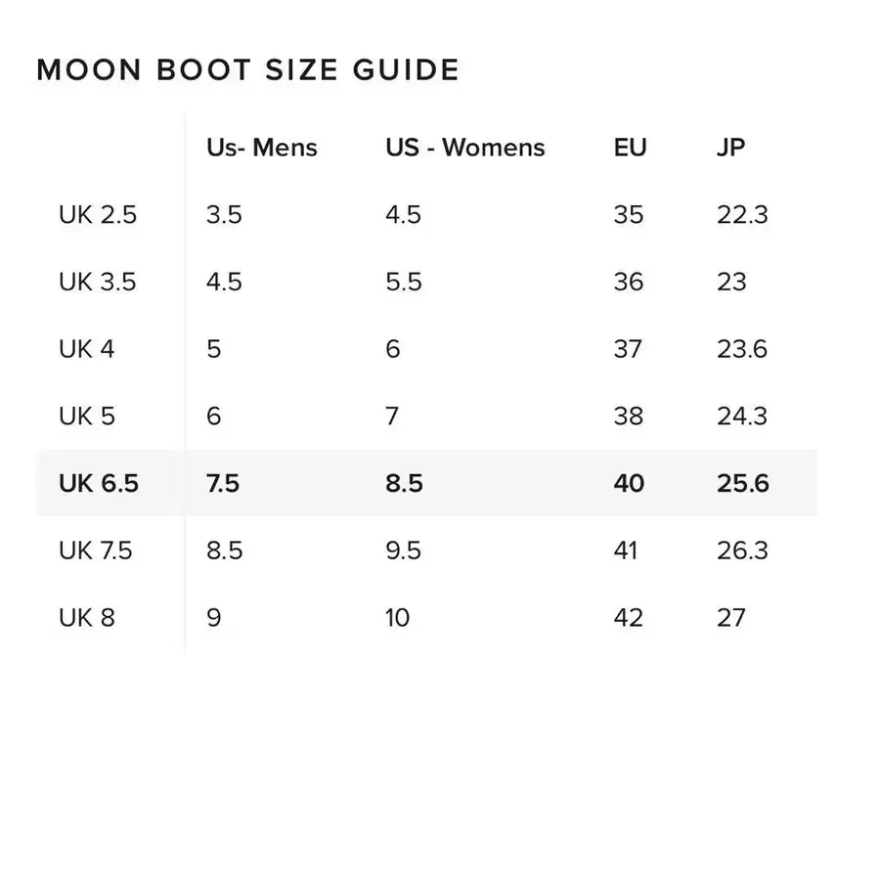Image resolution: width=880 pixels, height=880 pixels.
Task: Click JP size 25.6 in highlighted row
Action: coord(742,484)
